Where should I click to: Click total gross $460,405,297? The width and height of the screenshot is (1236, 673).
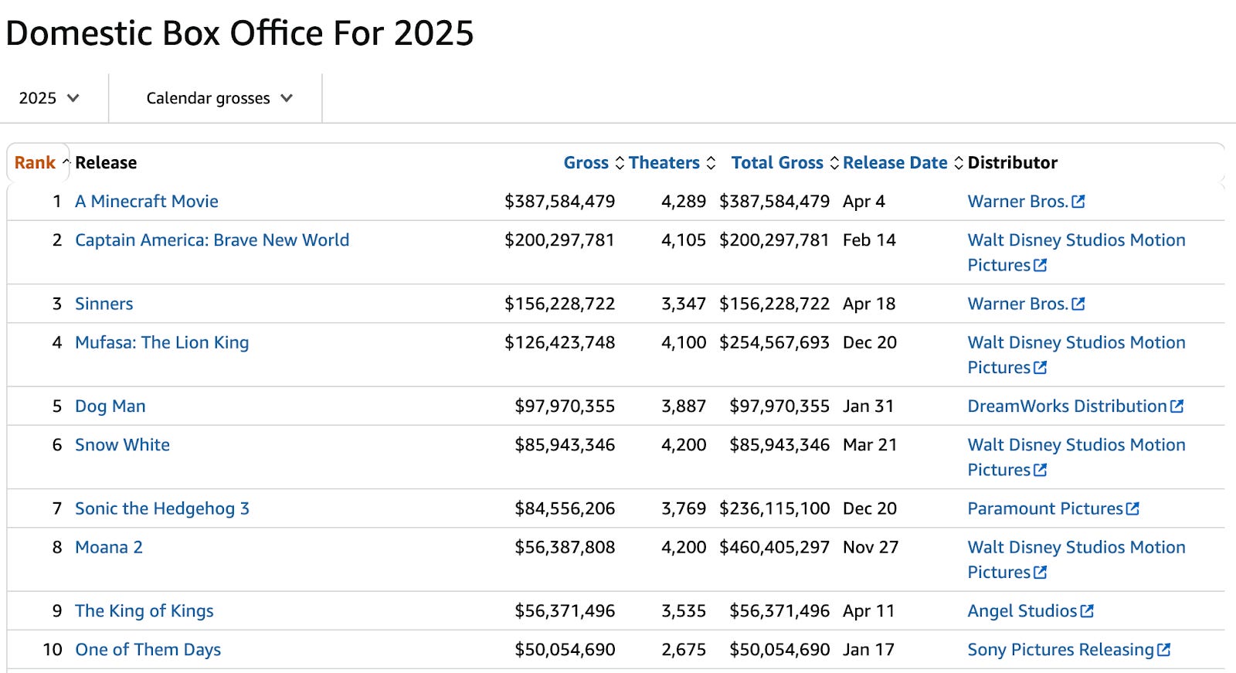click(774, 547)
